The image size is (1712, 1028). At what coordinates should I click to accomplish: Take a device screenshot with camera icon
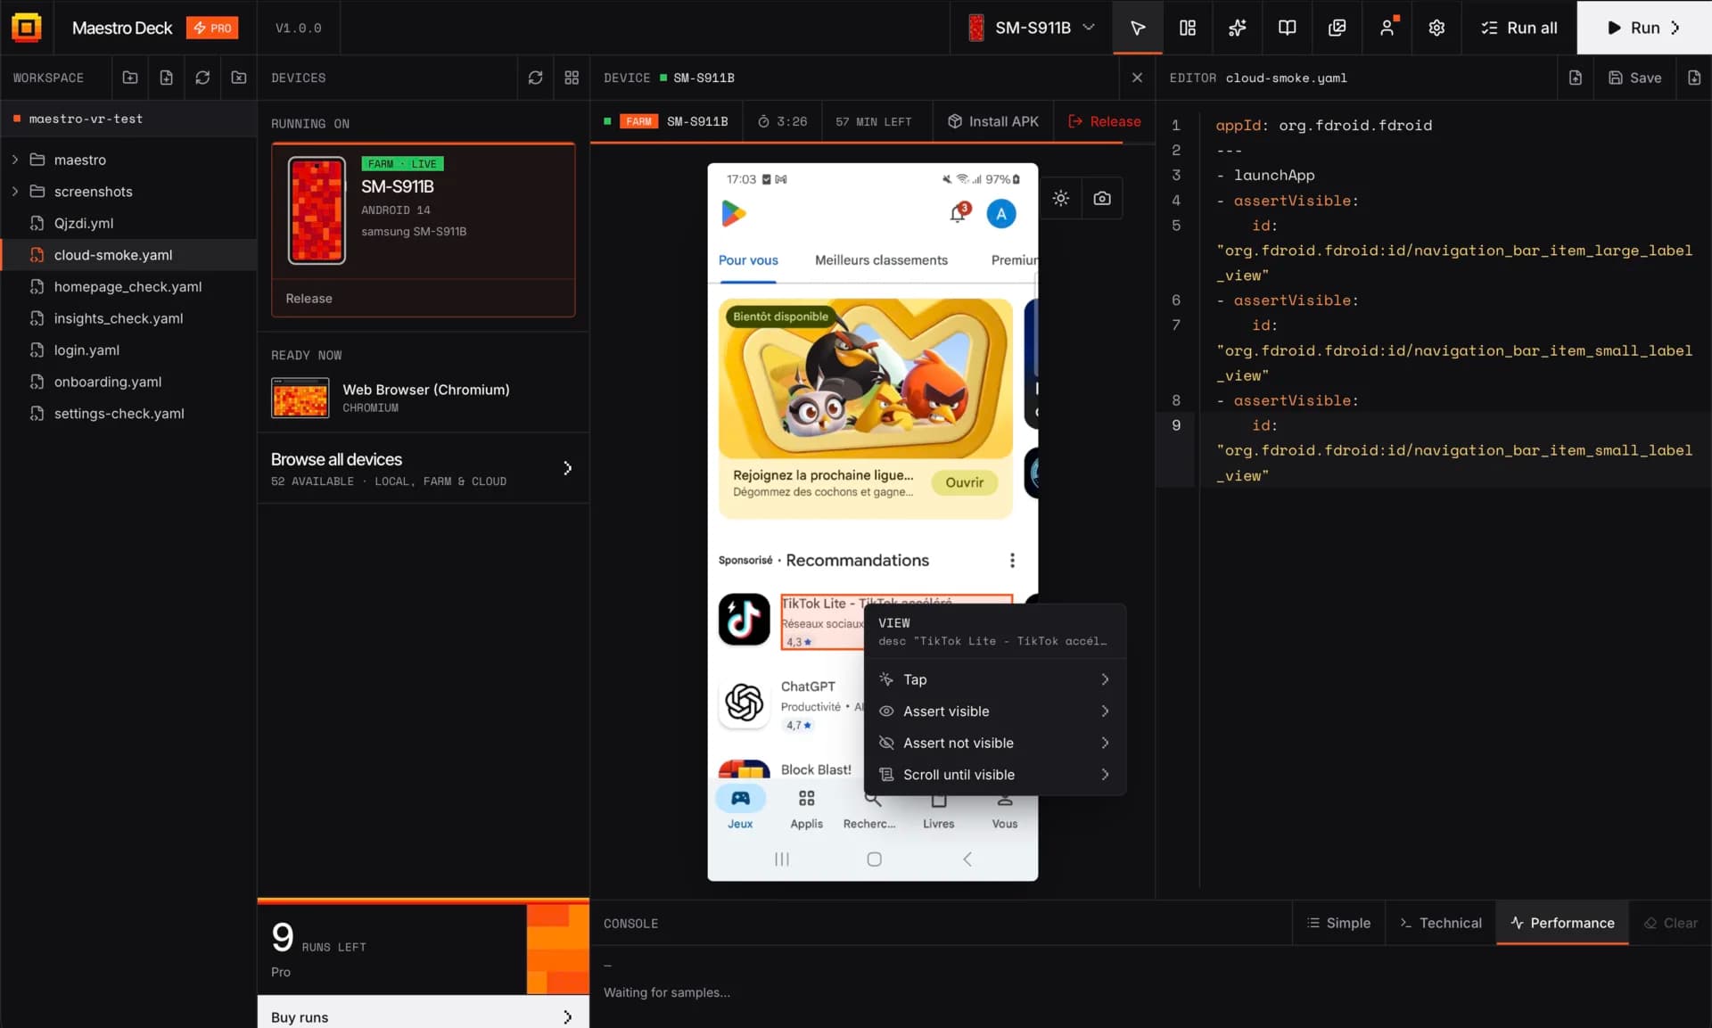[1102, 198]
